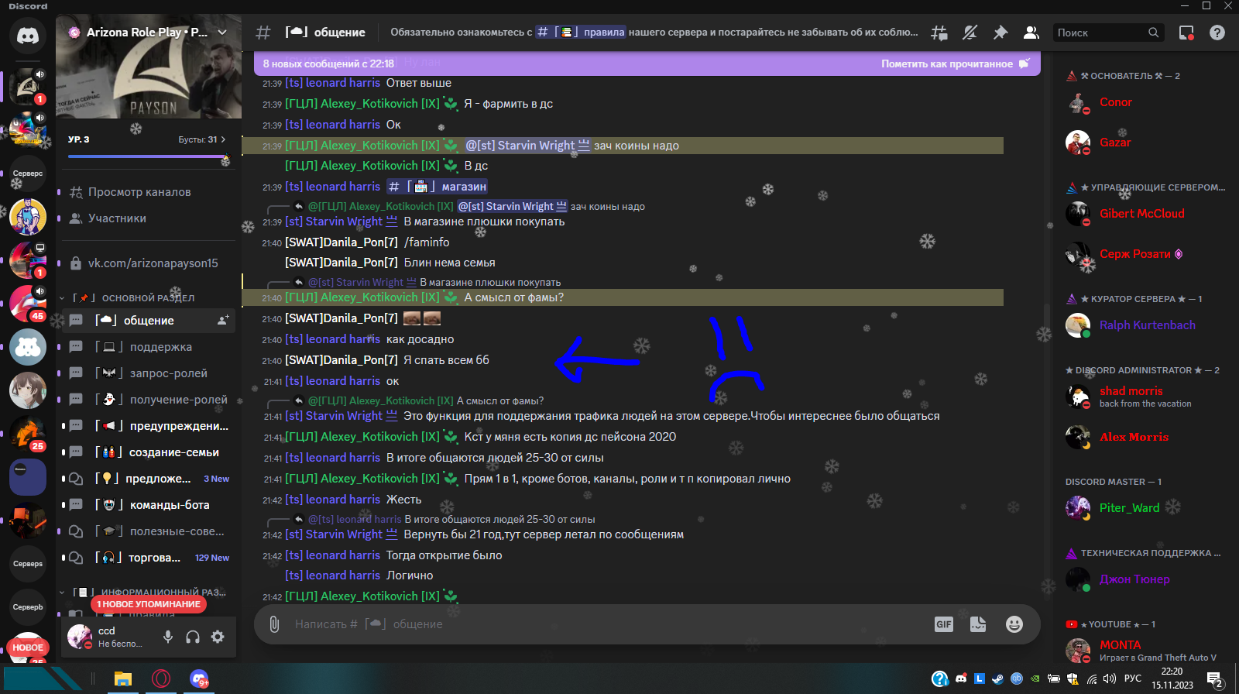Open member Piter_Ward profile
The width and height of the screenshot is (1239, 694).
tap(1141, 508)
